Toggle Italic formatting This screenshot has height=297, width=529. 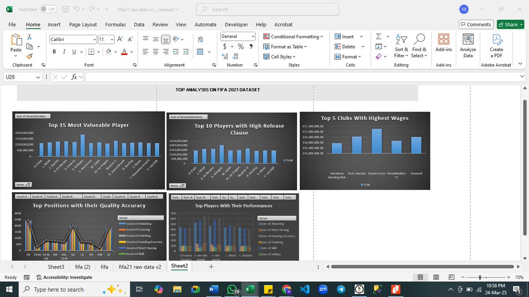(64, 52)
